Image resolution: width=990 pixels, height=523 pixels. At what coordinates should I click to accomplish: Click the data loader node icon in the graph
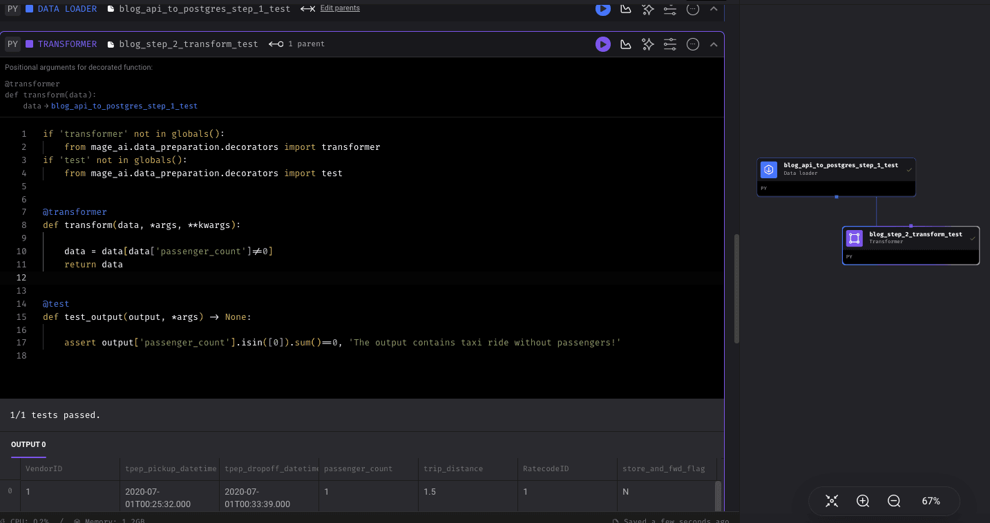[x=768, y=170]
